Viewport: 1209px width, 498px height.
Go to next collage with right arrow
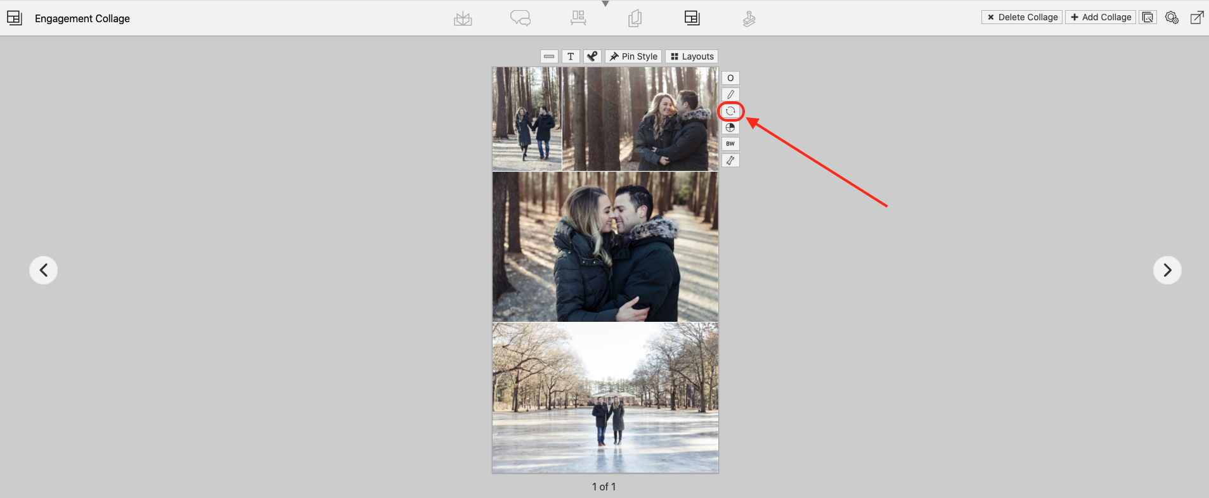tap(1167, 271)
